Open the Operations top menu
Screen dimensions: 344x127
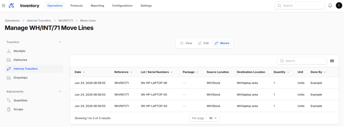coord(55,6)
